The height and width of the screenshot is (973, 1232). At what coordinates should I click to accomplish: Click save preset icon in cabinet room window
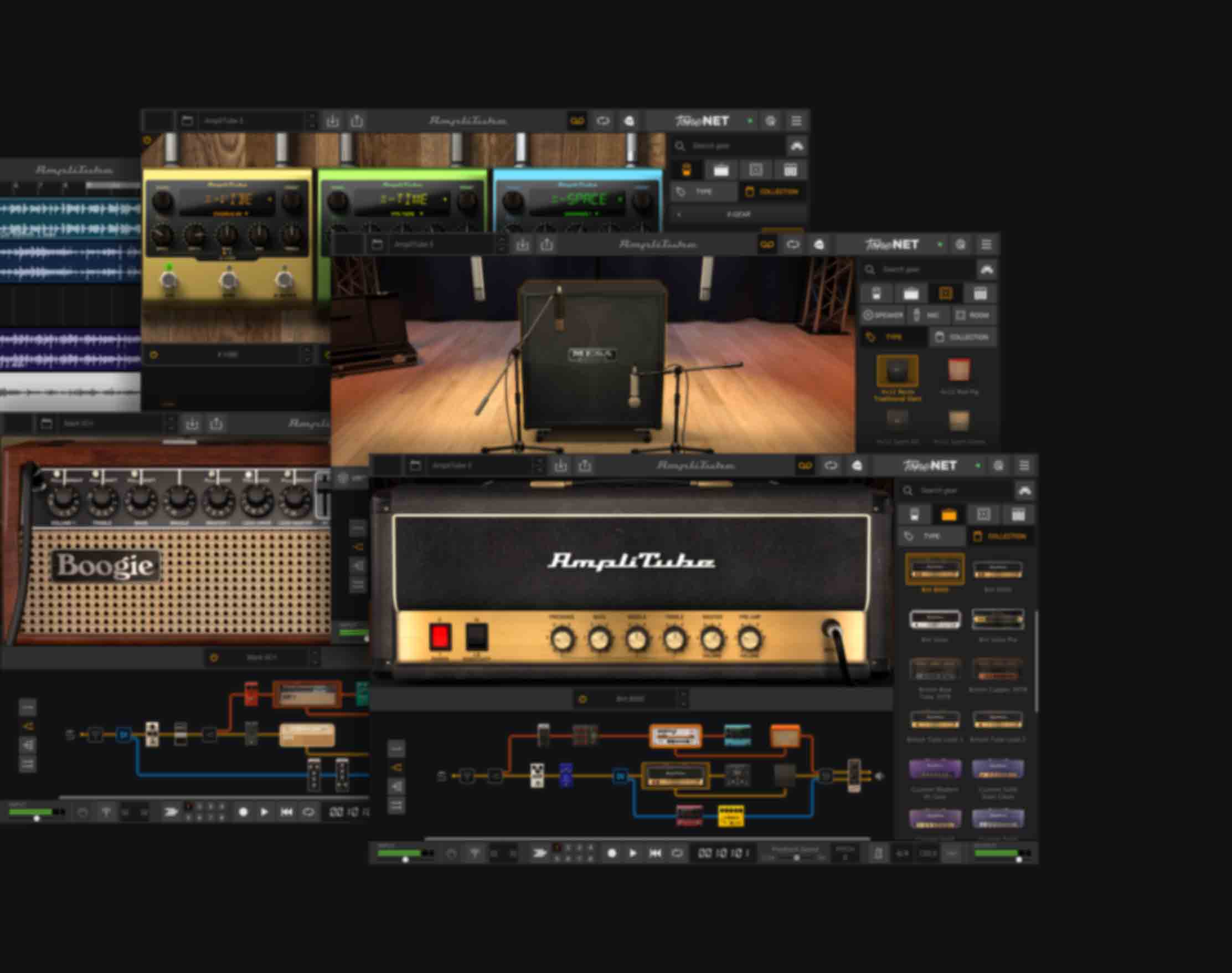pos(523,244)
